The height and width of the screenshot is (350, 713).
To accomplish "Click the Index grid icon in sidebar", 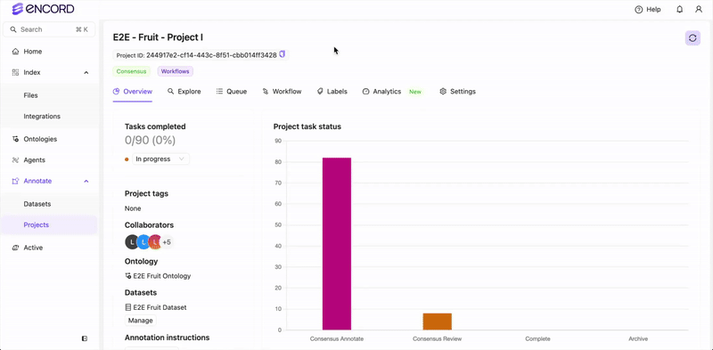I will tap(15, 73).
